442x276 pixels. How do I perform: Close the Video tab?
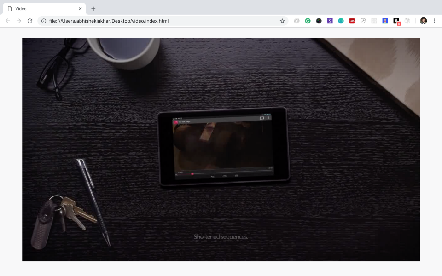pos(80,9)
